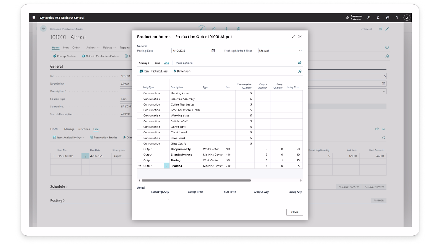Open the SA user account avatar
Viewport: 440px width, 247px height.
click(x=407, y=18)
